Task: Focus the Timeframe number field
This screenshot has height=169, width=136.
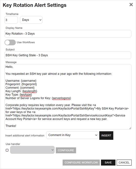Action: tap(11, 20)
